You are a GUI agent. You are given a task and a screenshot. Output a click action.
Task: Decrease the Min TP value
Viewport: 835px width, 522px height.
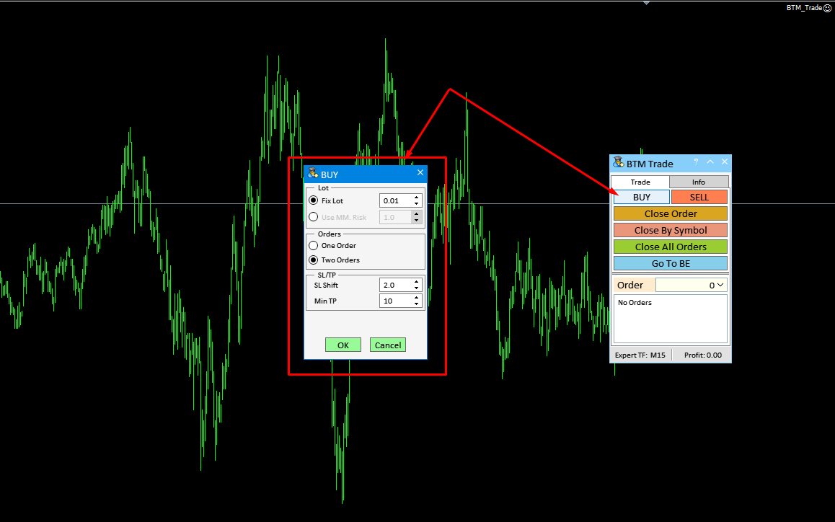(x=417, y=304)
